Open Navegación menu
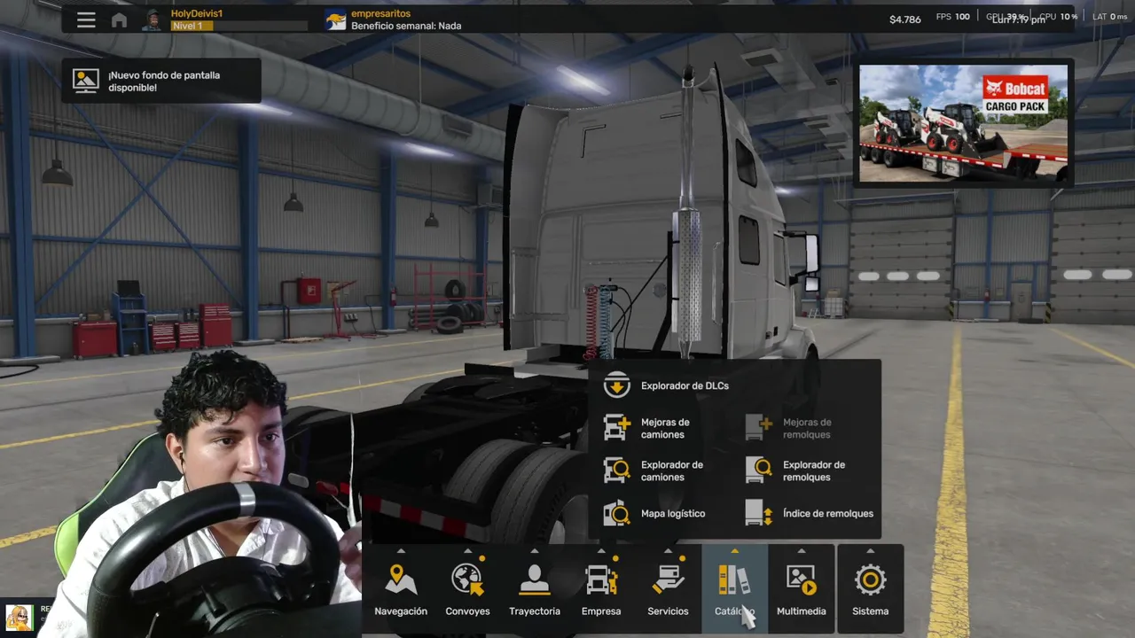Viewport: 1135px width, 638px height. (x=401, y=589)
